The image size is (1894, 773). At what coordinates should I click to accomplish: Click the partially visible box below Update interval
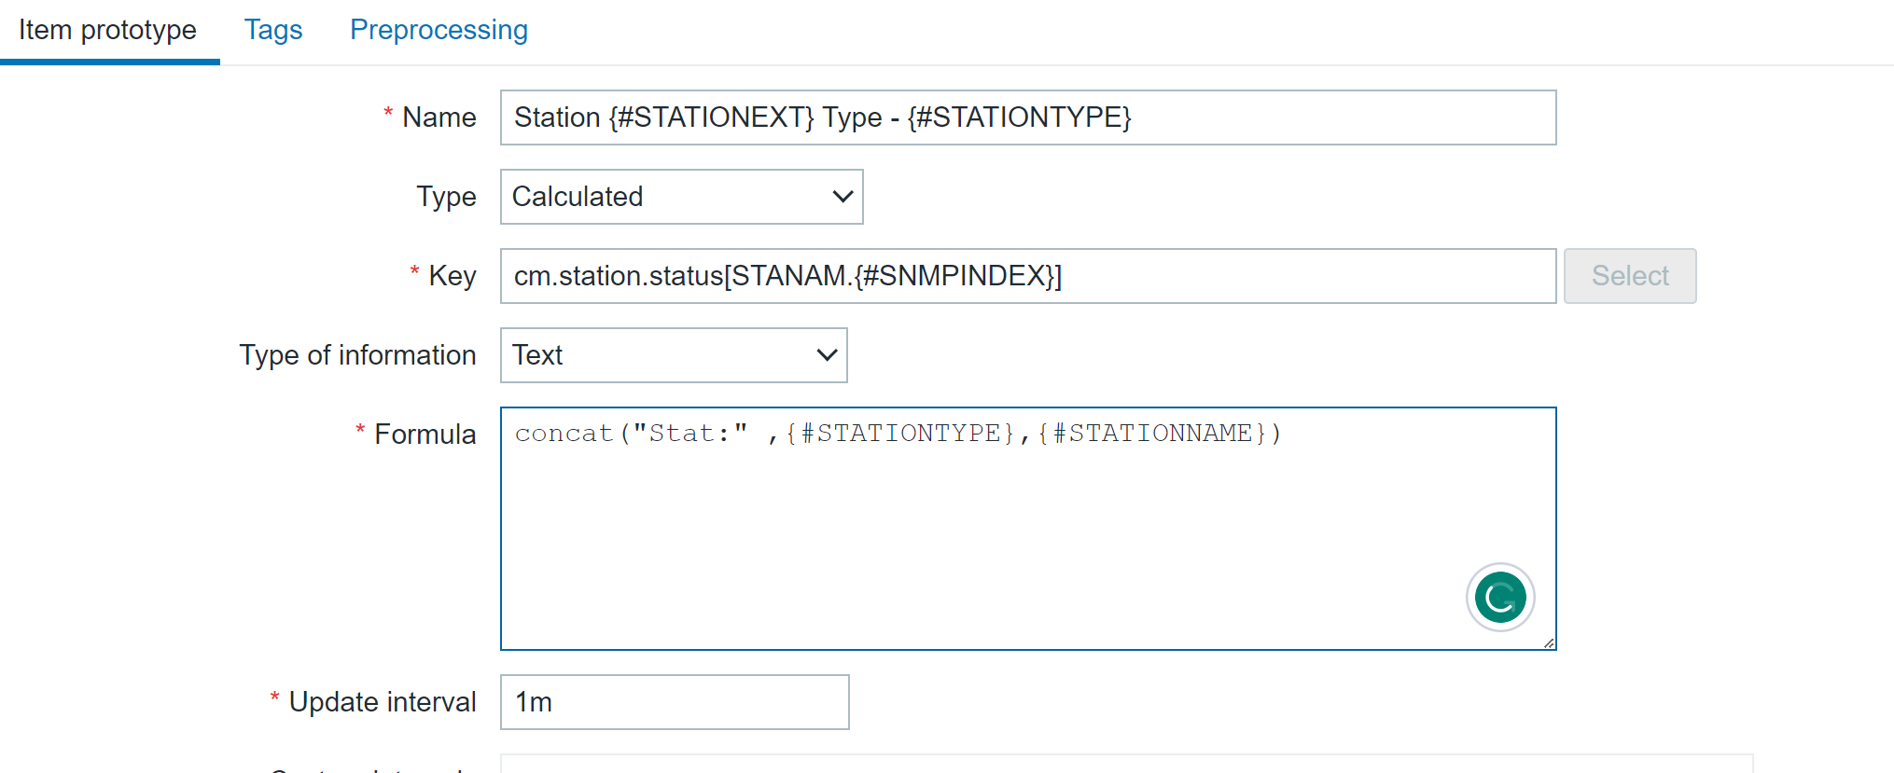coord(1125,764)
